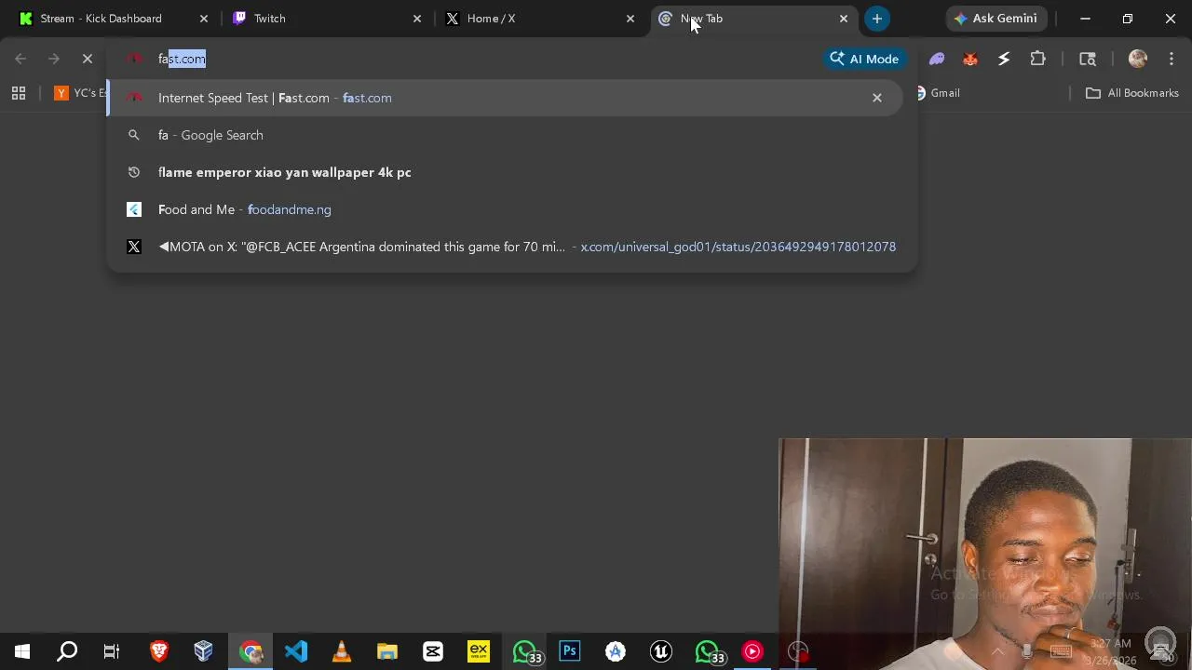The height and width of the screenshot is (670, 1192).
Task: Close the Twitch tab
Action: click(417, 19)
